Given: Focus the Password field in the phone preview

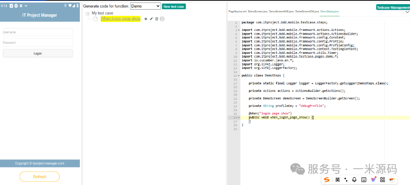Looking at the screenshot, I should pyautogui.click(x=38, y=43).
